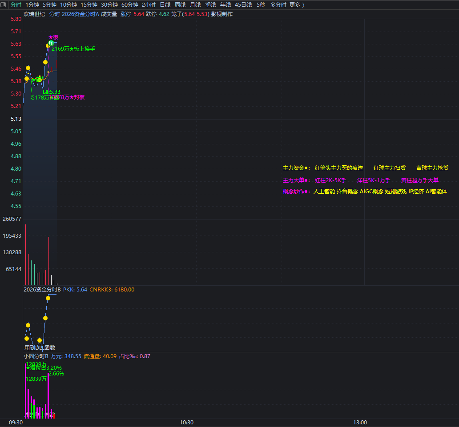459x427 pixels.
Task: Toggle the side panel icon at top-left
Action: (x=3, y=5)
